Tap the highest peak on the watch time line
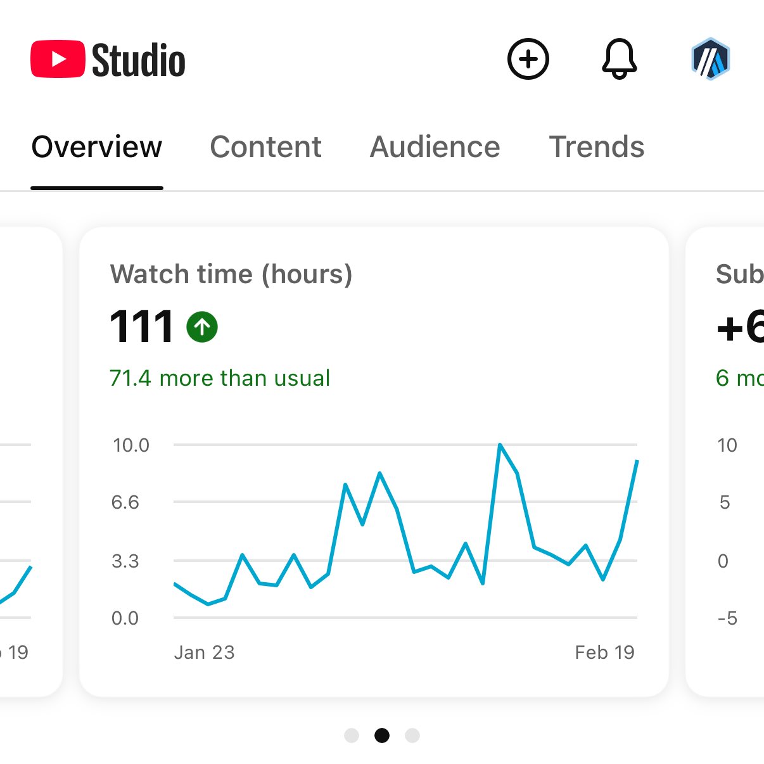Image resolution: width=764 pixels, height=764 pixels. pyautogui.click(x=500, y=445)
